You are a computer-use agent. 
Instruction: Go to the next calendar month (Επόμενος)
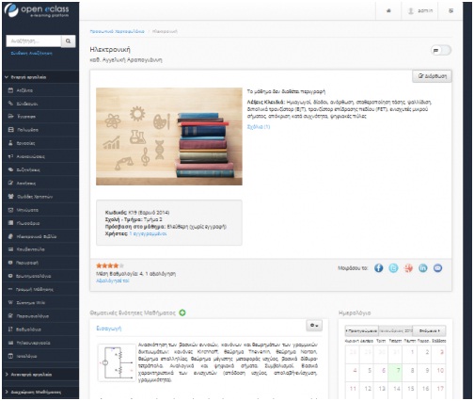pyautogui.click(x=430, y=330)
